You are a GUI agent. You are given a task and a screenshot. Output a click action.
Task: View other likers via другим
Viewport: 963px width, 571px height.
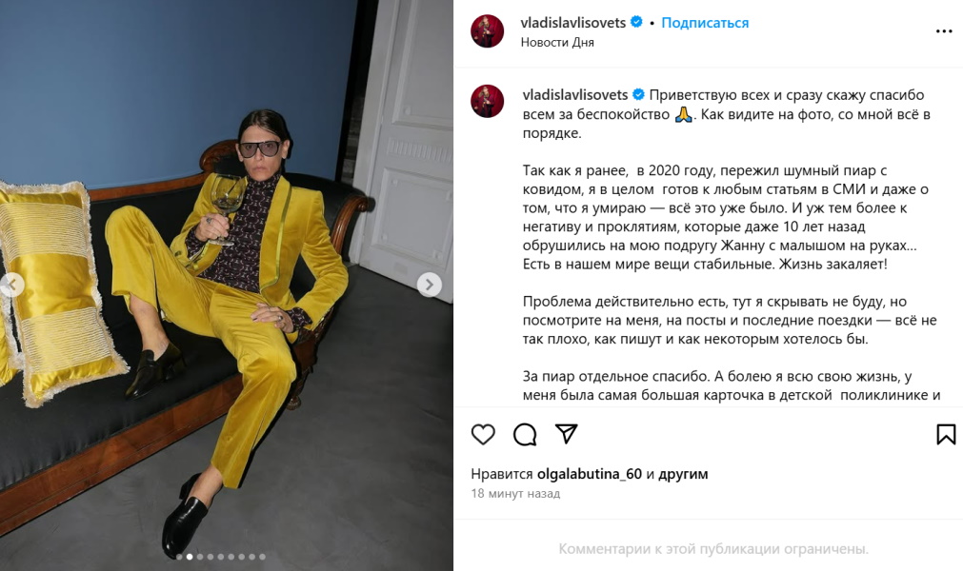pyautogui.click(x=683, y=474)
